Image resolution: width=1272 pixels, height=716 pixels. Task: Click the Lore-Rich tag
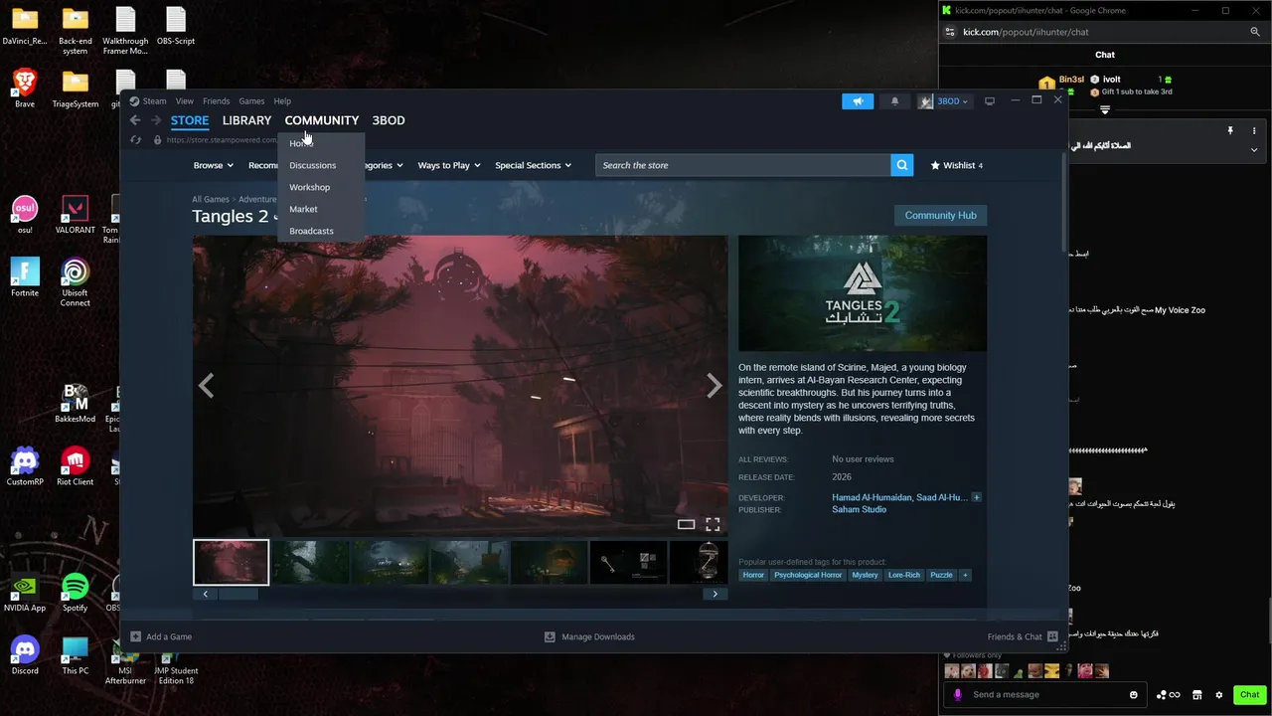pyautogui.click(x=904, y=575)
